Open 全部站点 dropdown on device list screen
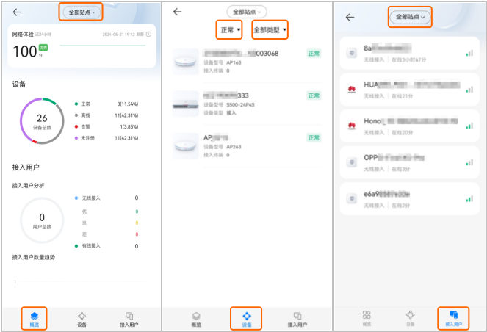This screenshot has width=487, height=332. point(247,12)
